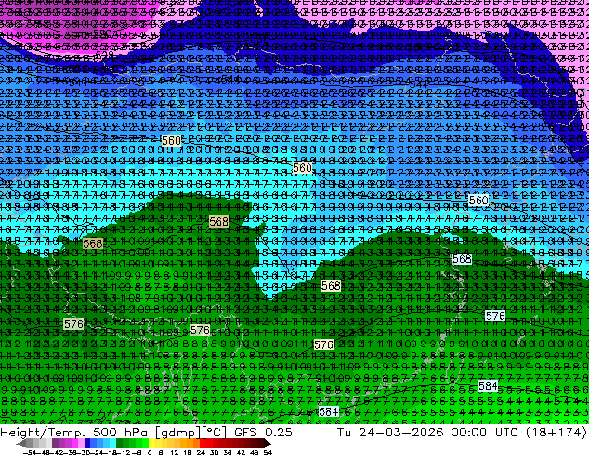589x455 pixels.
Task: Click the yellow swatch in the temperature legend
Action: point(151,443)
